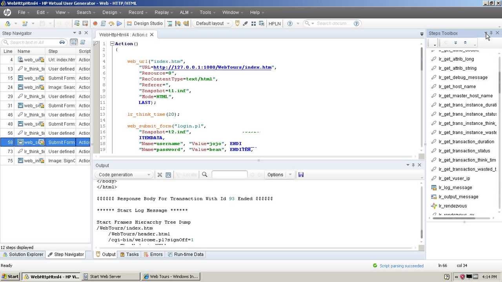502x282 pixels.
Task: Select lr_get_vuser_ip in Steps Toolbox
Action: [454, 178]
